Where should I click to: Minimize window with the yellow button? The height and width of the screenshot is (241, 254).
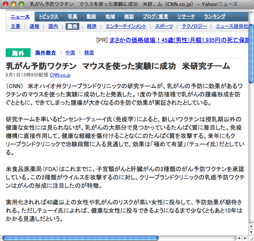14,4
